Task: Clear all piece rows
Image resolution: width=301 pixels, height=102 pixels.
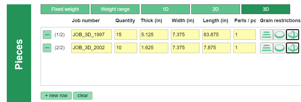Action: [83, 96]
